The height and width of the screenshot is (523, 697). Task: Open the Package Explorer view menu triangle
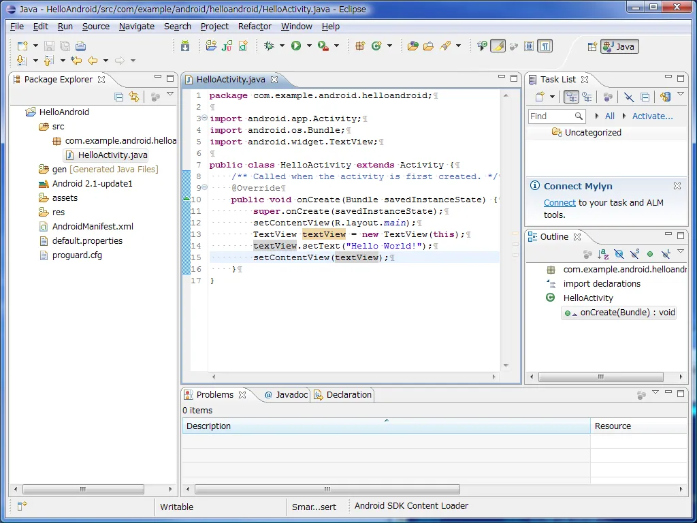[169, 95]
